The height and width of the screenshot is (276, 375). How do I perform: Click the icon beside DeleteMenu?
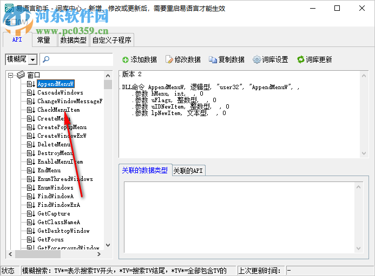point(31,144)
